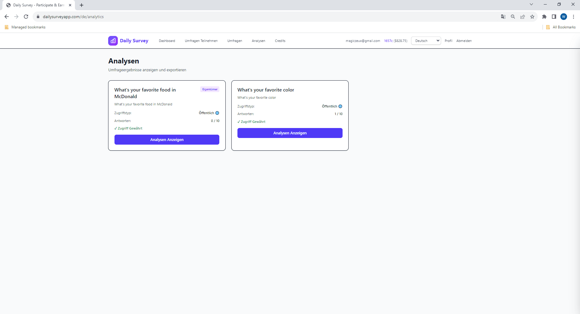Open the Chrome three-dot menu
Screen dimensions: 580x314
pos(573,17)
